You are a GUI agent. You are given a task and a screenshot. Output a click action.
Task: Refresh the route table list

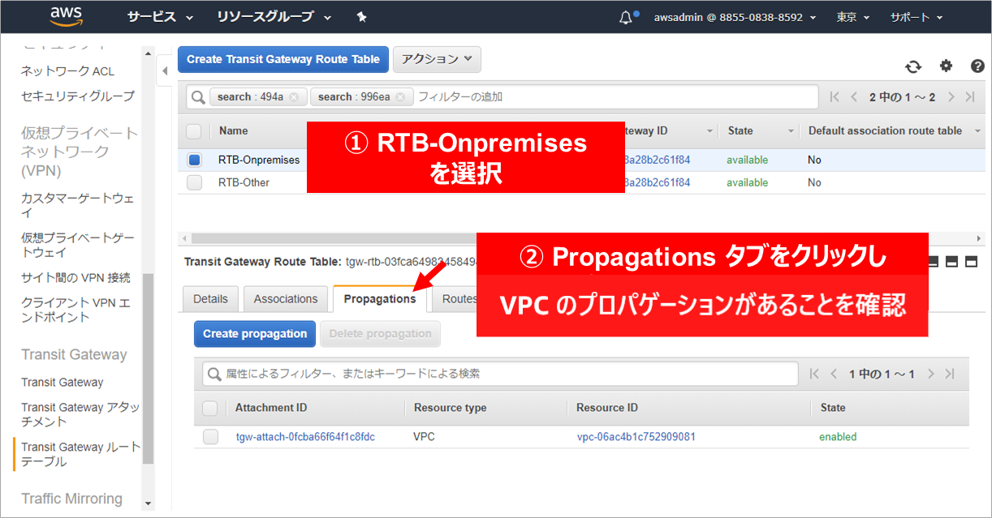click(913, 66)
